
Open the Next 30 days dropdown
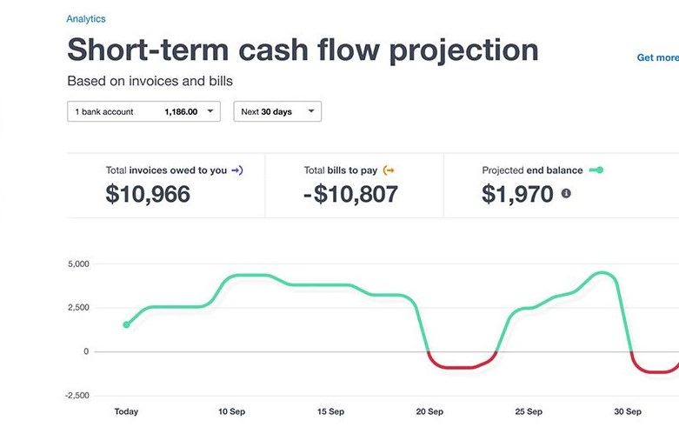coord(277,111)
